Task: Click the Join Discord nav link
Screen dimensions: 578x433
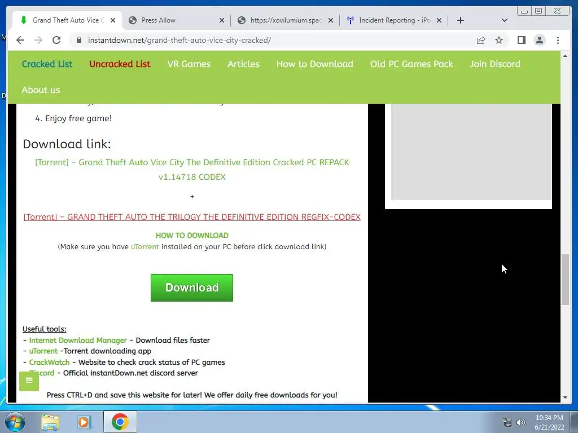Action: pos(494,64)
